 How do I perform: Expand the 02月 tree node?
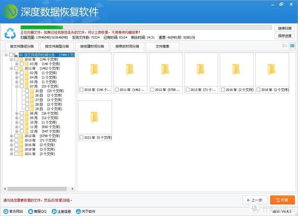[x=17, y=73]
